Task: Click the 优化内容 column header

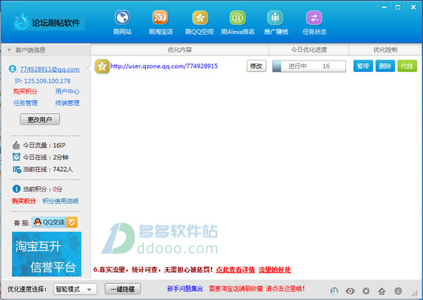Action: click(x=180, y=50)
